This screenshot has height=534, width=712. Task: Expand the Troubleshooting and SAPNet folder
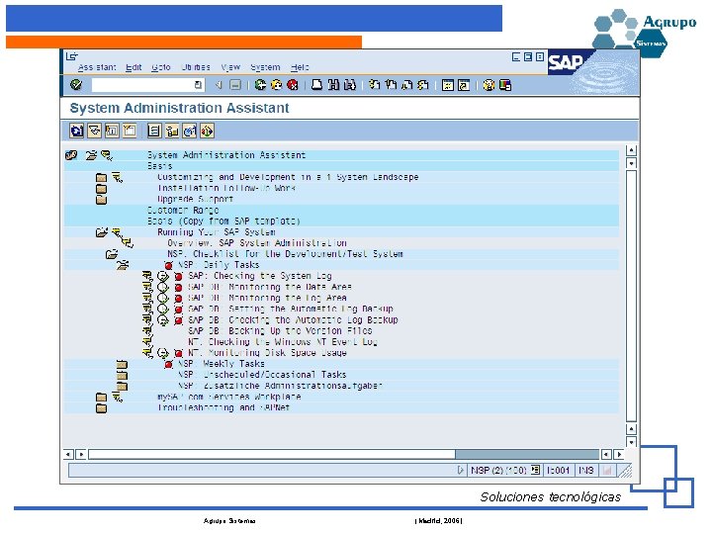coord(101,408)
